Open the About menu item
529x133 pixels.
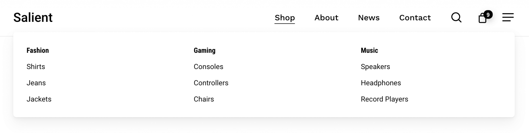tap(326, 17)
